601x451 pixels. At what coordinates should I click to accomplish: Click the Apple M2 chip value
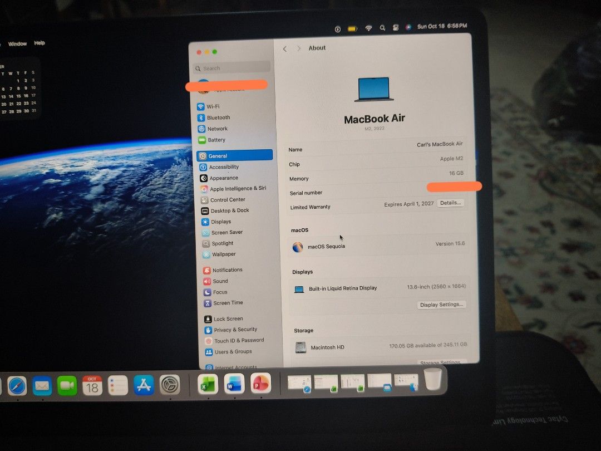[451, 159]
